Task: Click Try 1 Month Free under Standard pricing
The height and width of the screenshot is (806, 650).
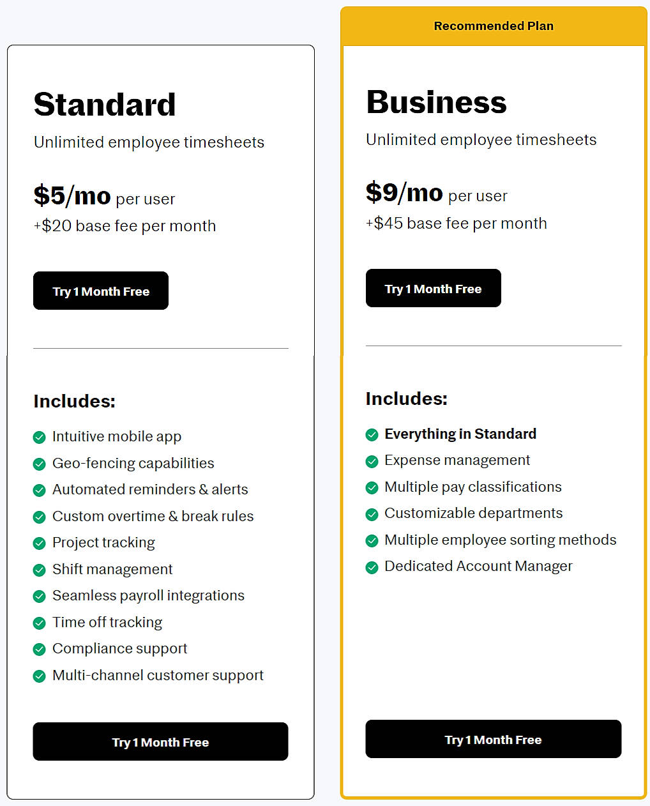Action: [x=100, y=291]
